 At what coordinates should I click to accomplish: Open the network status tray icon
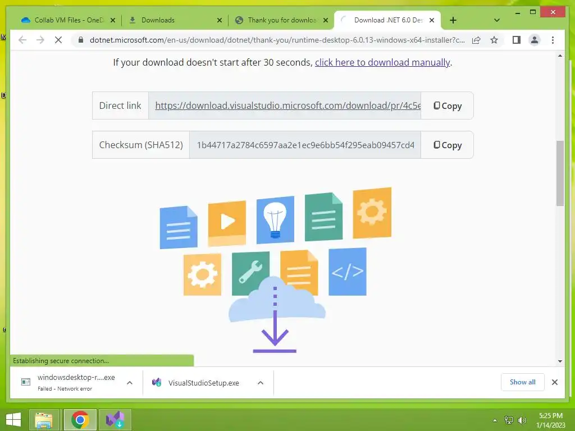(509, 420)
